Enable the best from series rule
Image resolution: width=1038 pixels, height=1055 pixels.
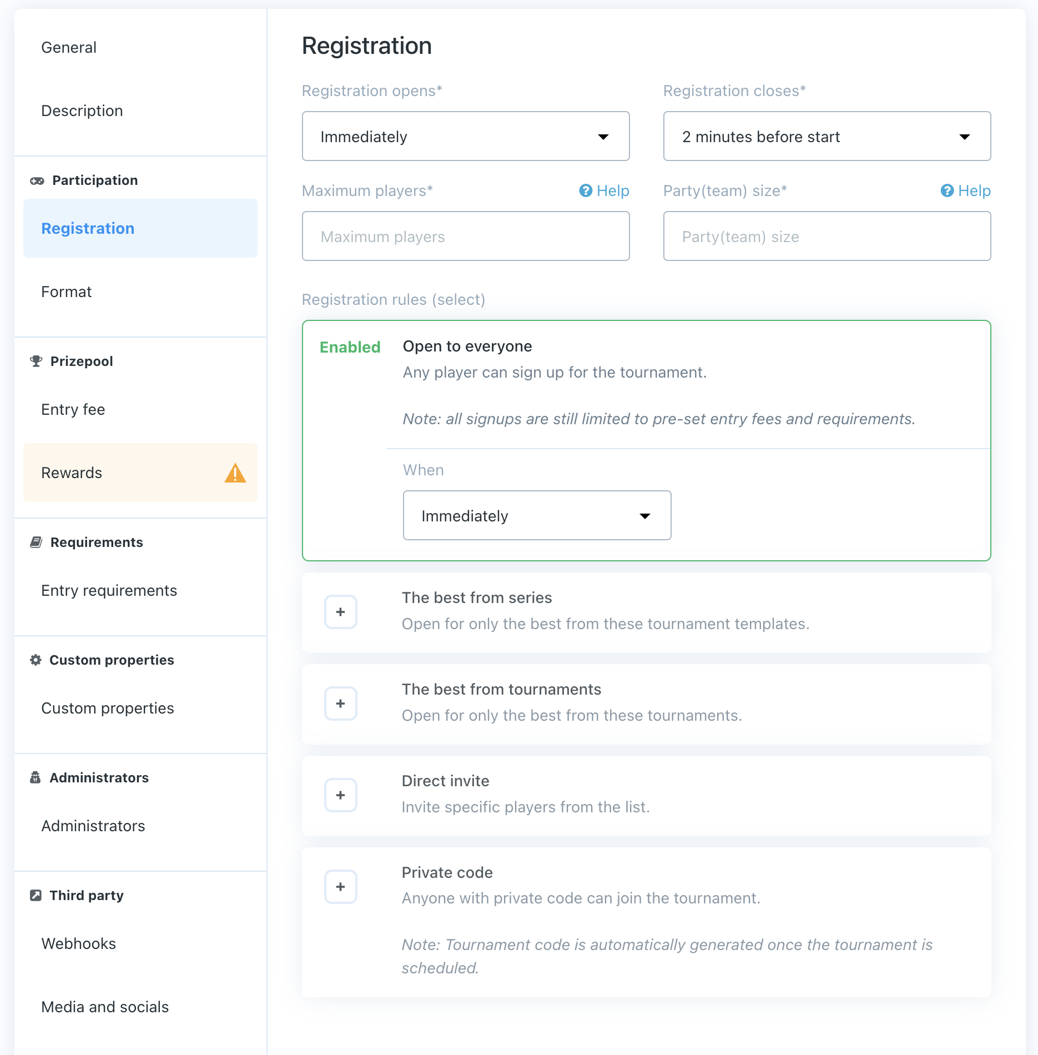340,612
